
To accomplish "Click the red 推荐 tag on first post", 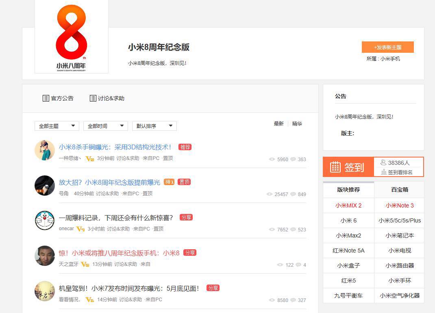I will click(185, 147).
